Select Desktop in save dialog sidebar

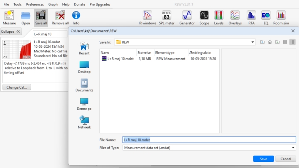tap(84, 67)
